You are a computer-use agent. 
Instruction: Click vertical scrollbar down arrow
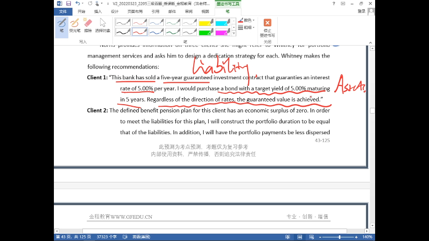pos(372,225)
